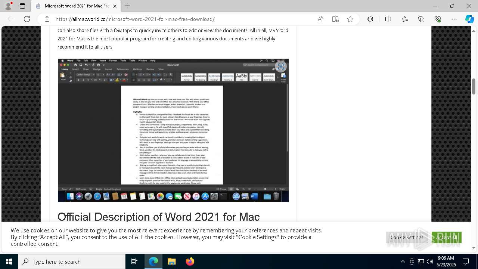Viewport: 478px width, 269px height.
Task: Open the Favorites list
Action: tap(405, 19)
